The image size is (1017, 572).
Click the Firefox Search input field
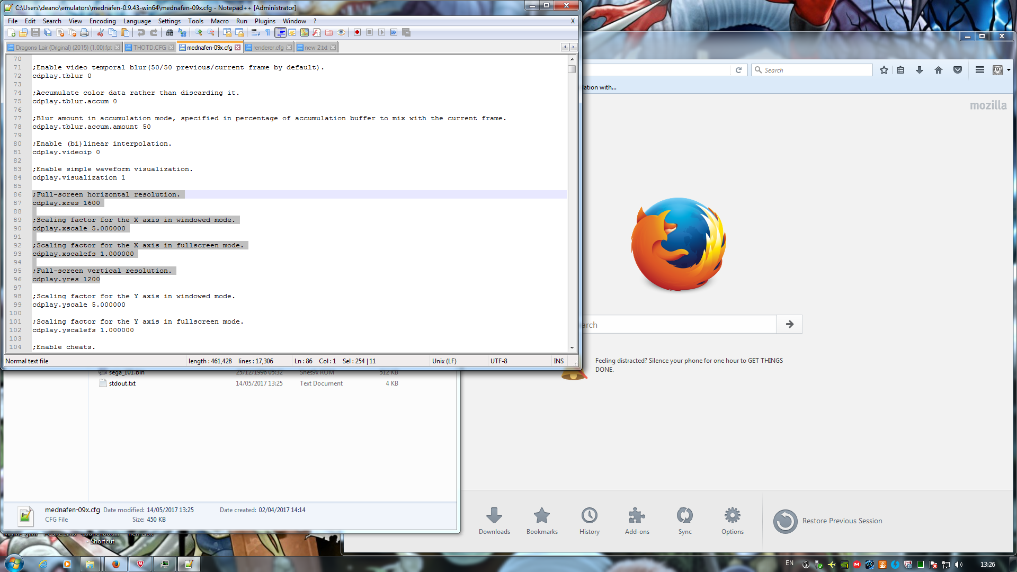811,70
